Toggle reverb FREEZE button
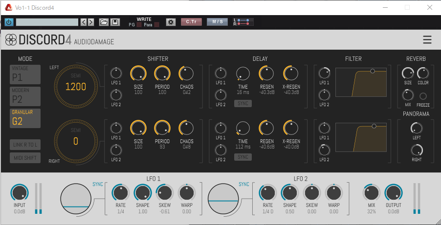Viewport: 441px width, 225px height. pos(423,96)
